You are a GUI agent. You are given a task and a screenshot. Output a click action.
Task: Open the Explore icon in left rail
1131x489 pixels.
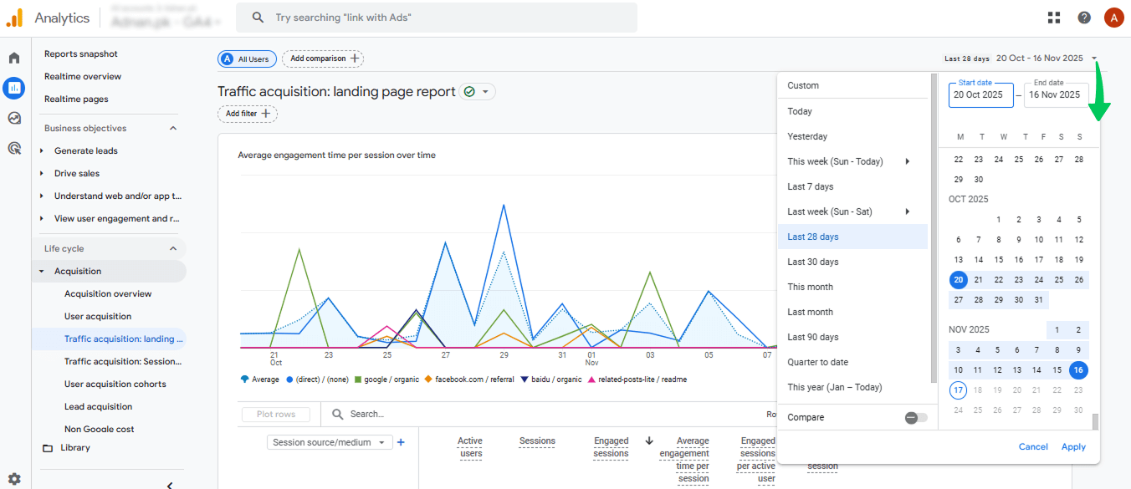click(x=14, y=118)
